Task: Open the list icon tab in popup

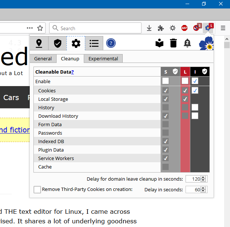Action: (94, 43)
